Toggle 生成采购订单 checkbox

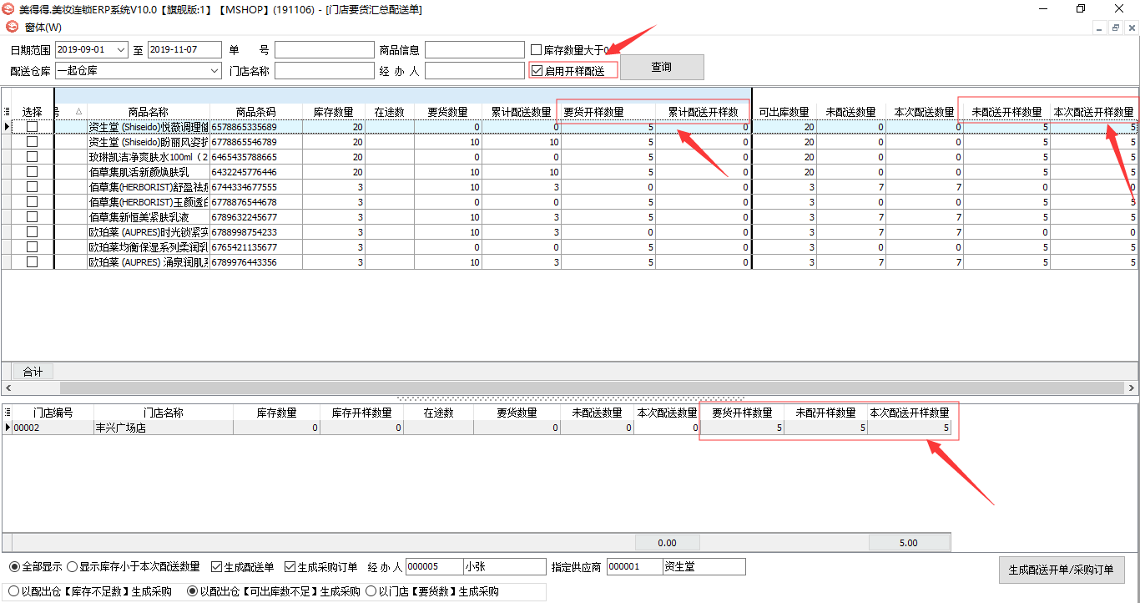[290, 567]
